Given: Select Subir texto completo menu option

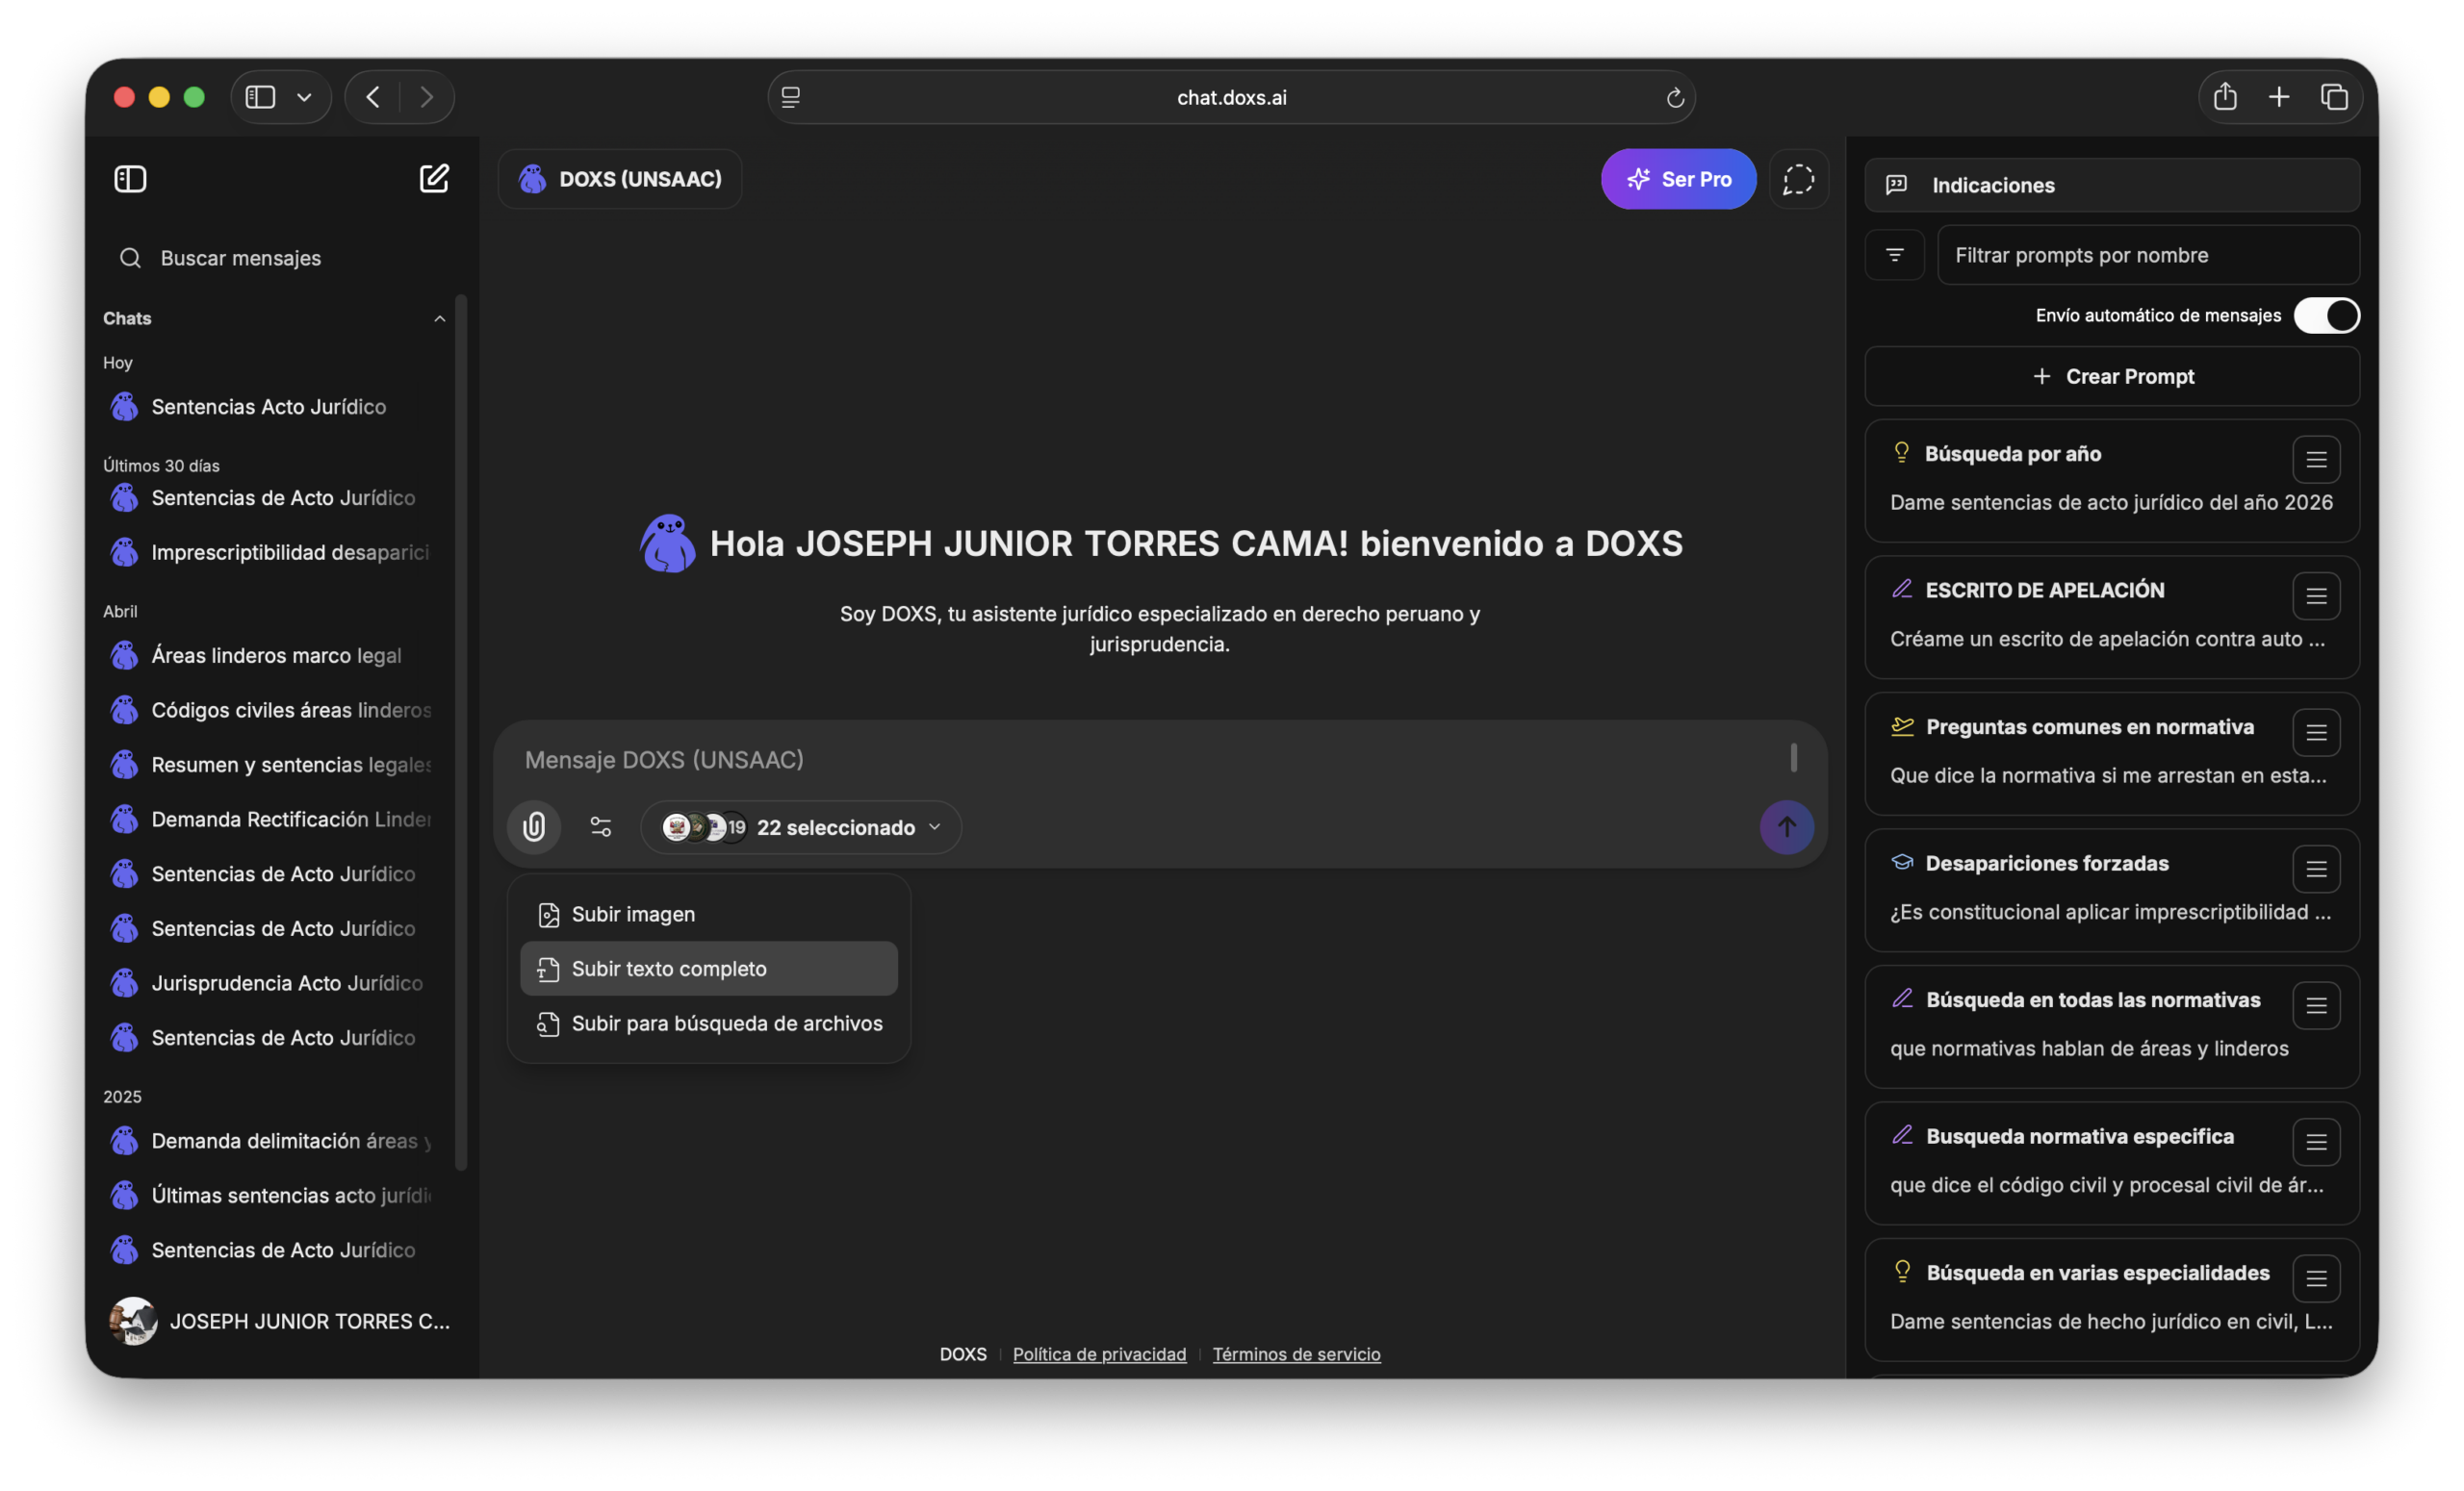Looking at the screenshot, I should (709, 969).
